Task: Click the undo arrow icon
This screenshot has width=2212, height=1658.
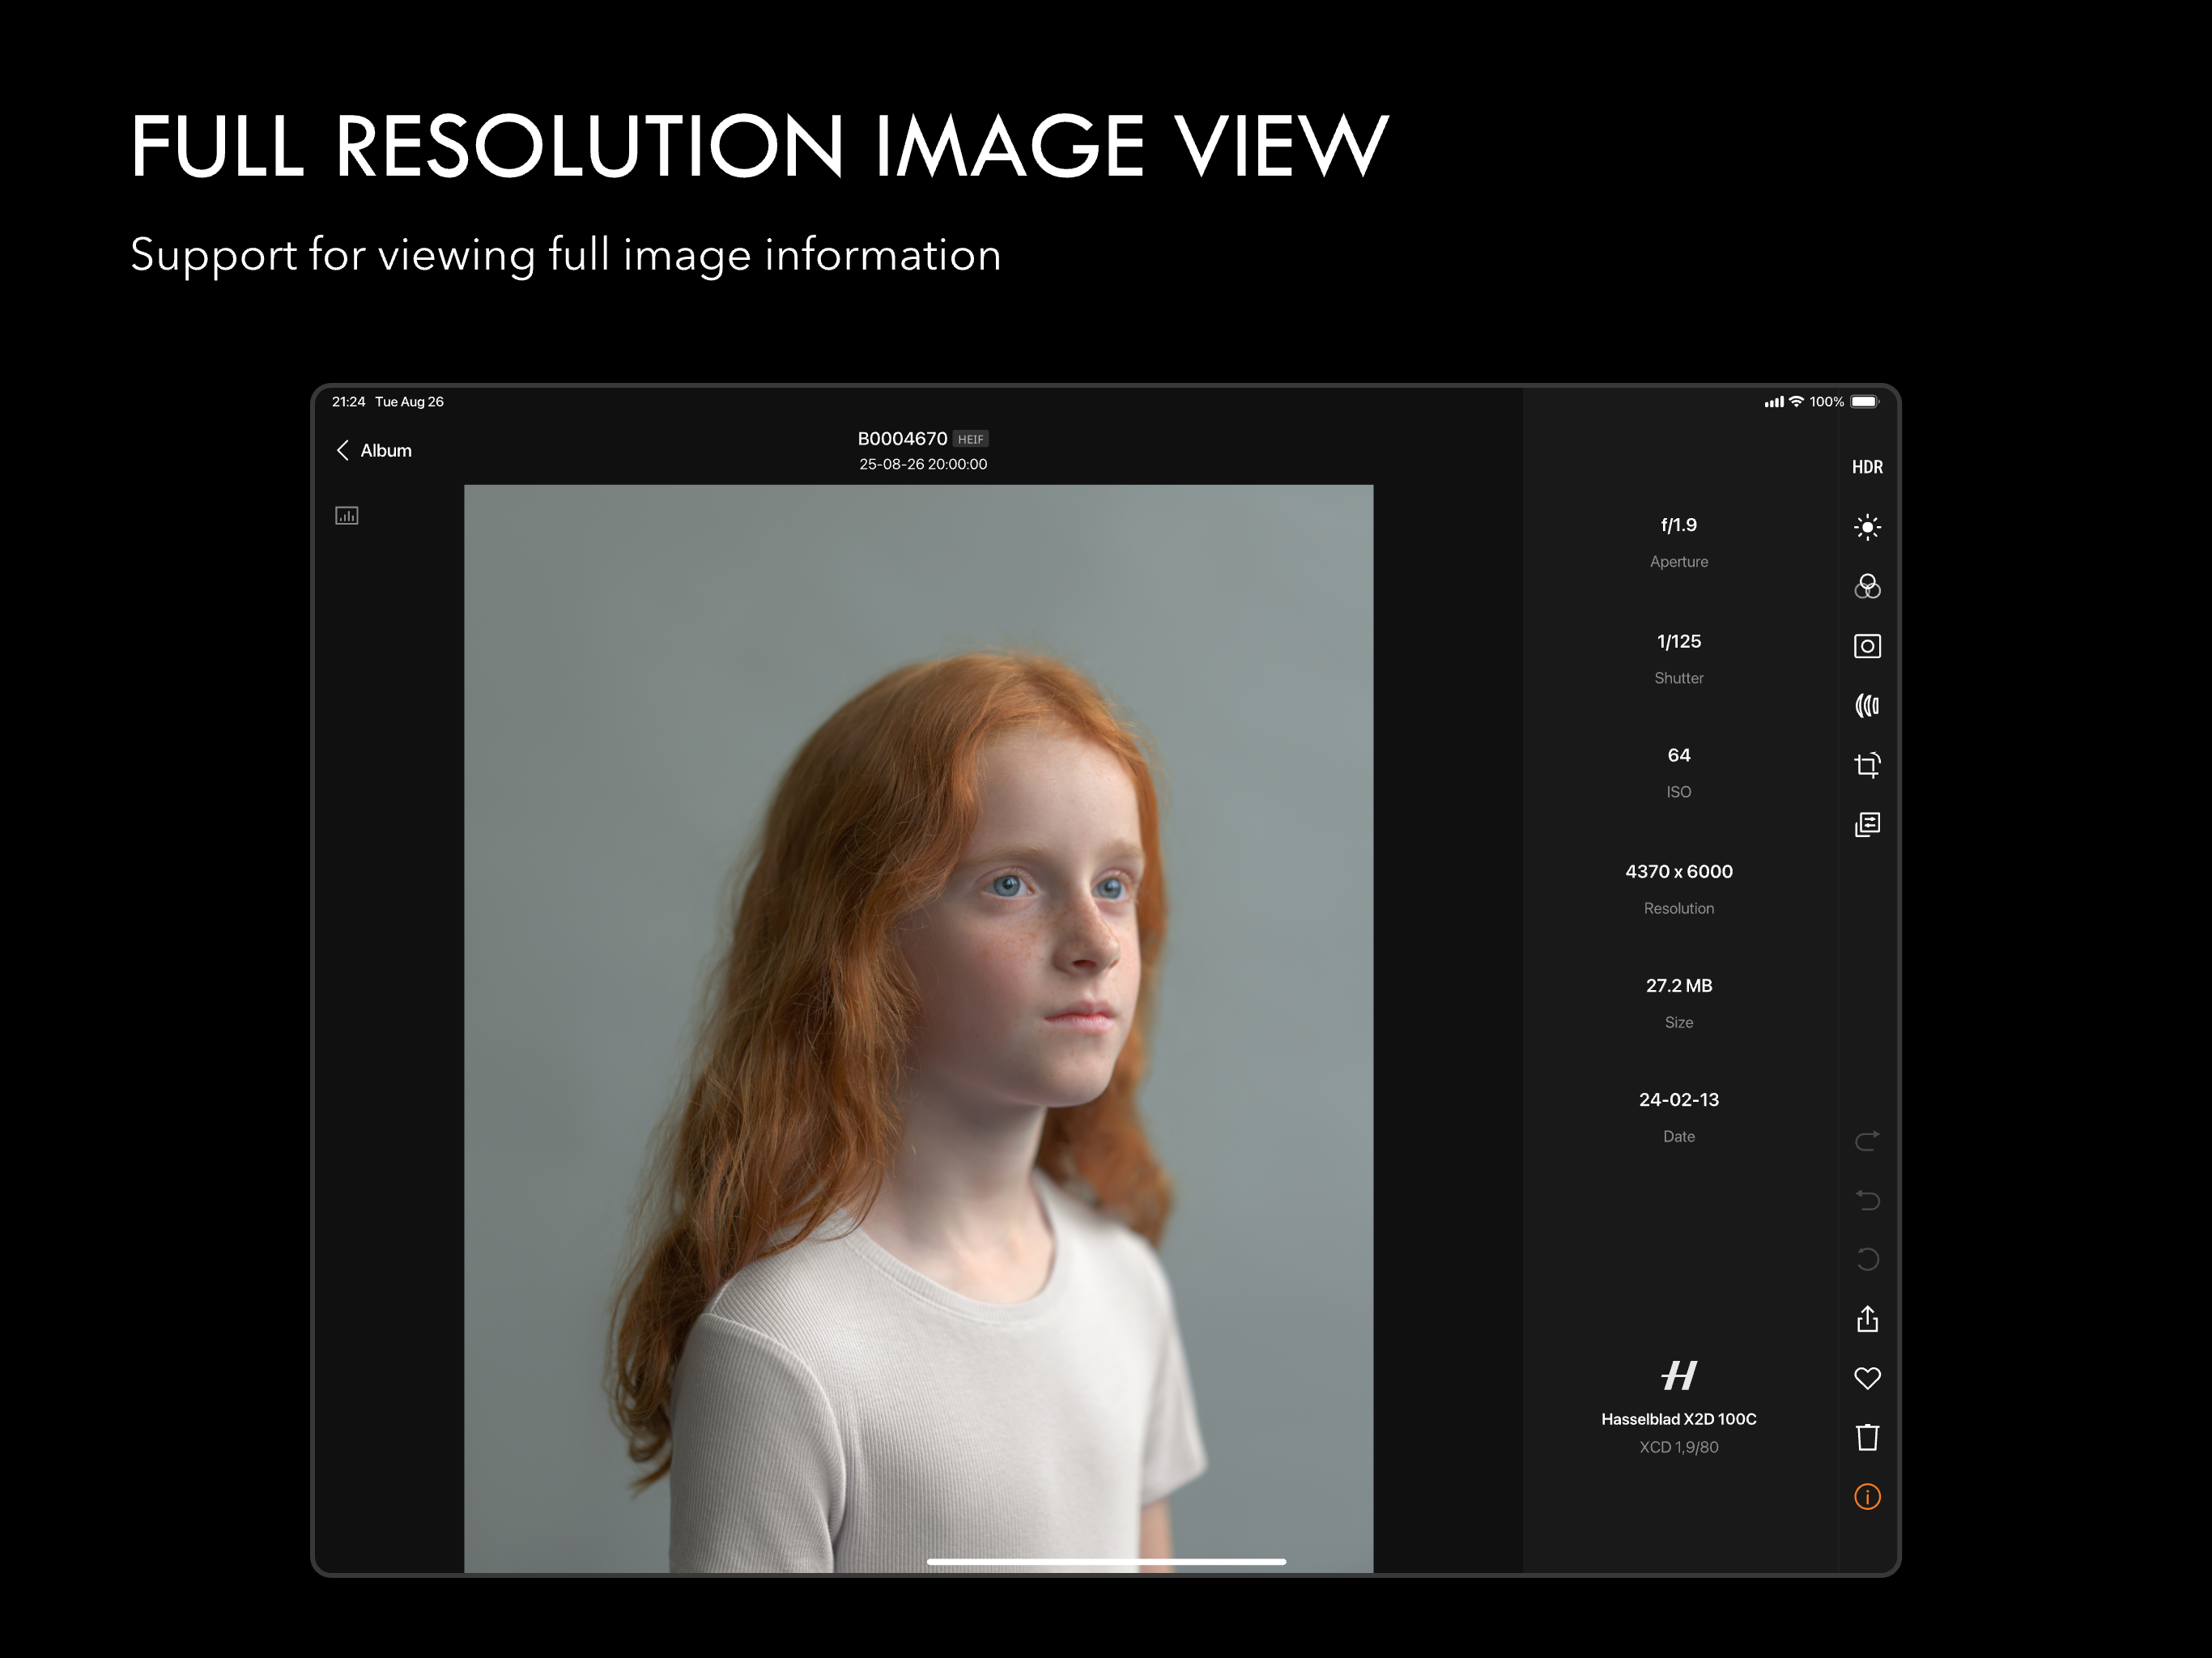Action: pyautogui.click(x=1866, y=1199)
